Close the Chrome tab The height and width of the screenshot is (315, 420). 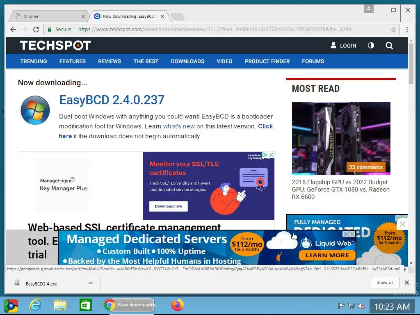coord(83,16)
